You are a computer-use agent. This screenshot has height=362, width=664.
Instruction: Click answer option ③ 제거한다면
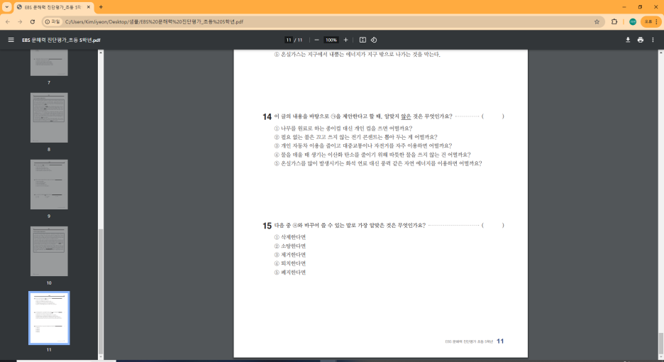pyautogui.click(x=290, y=255)
